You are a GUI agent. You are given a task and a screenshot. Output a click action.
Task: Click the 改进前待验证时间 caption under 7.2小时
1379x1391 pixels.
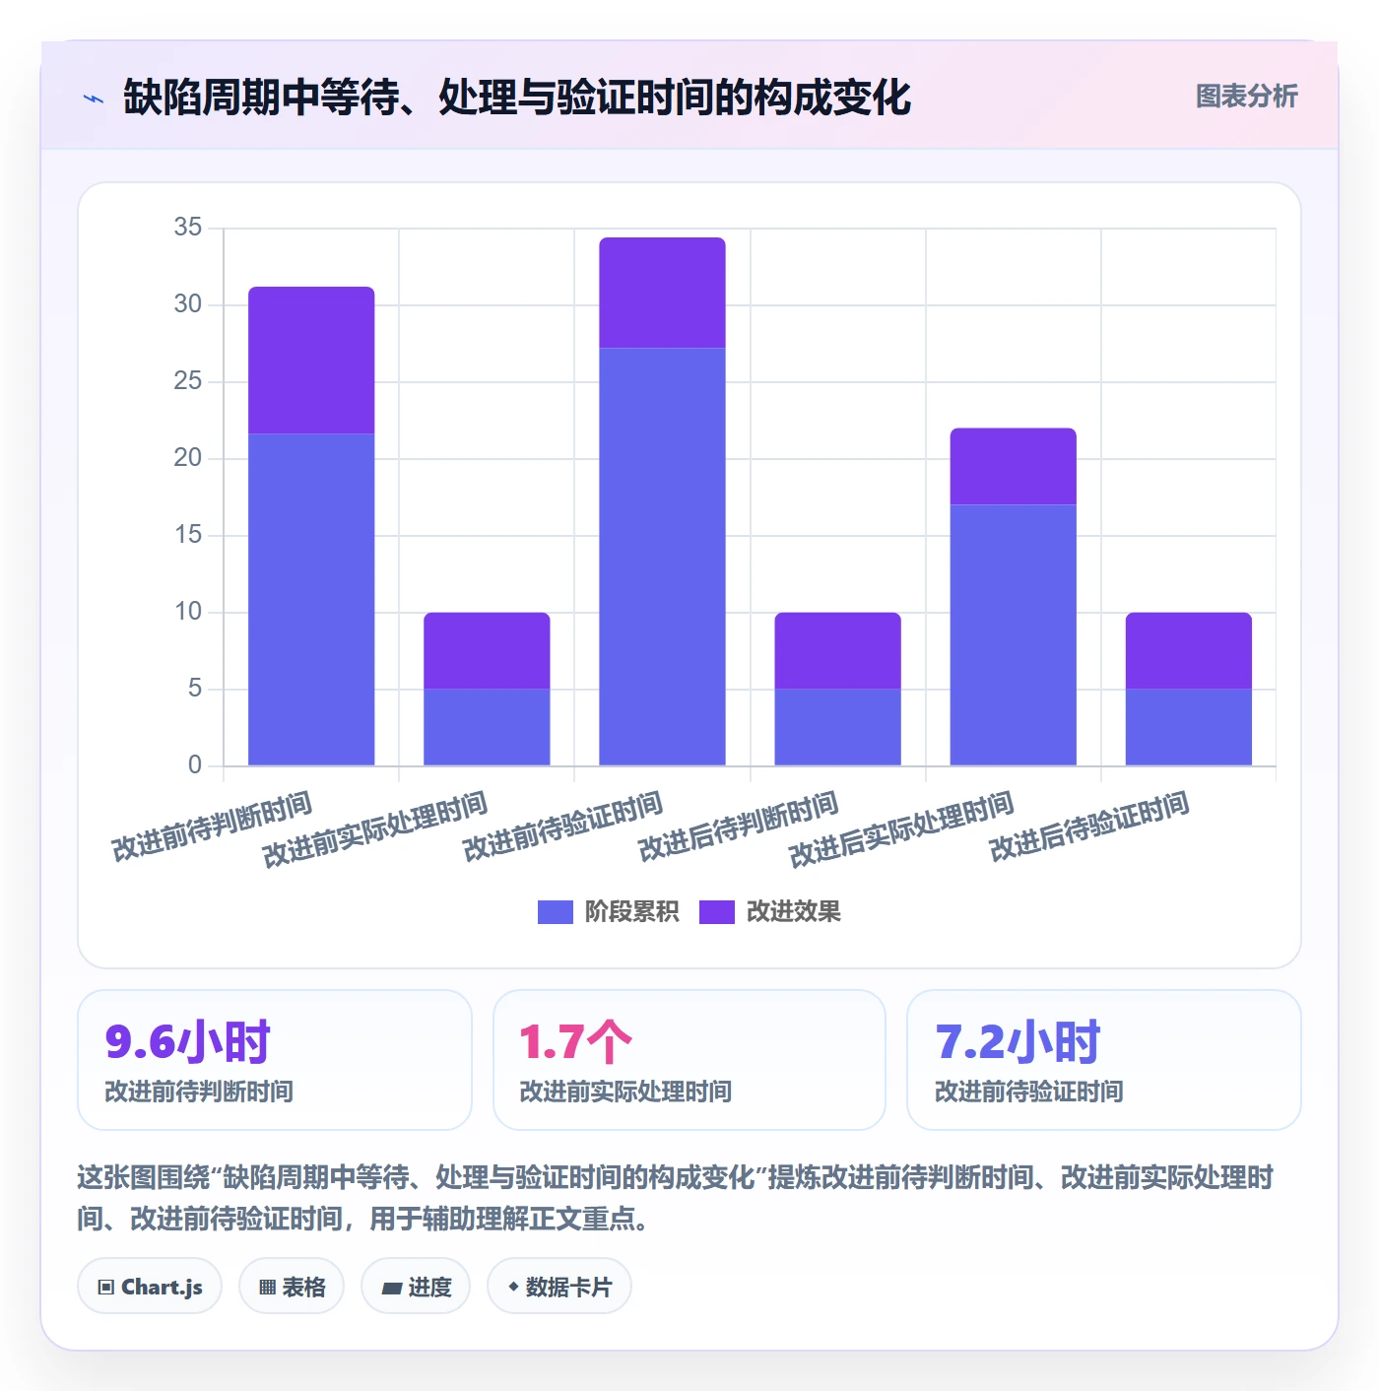click(x=1028, y=1092)
